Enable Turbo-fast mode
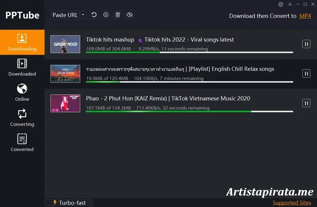 [69, 203]
